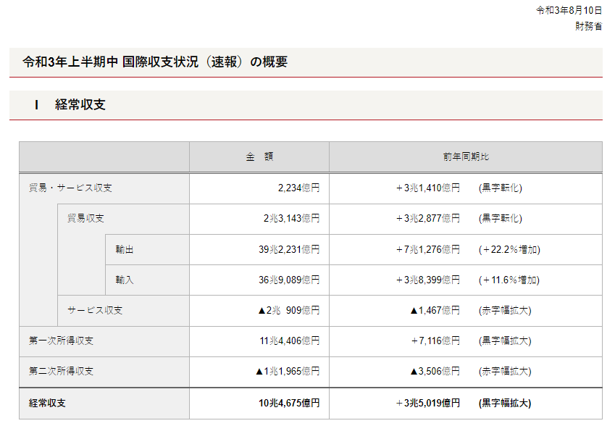Select the total amount 10兆4,675億円
Viewport: 615px width, 426px height.
coord(288,402)
